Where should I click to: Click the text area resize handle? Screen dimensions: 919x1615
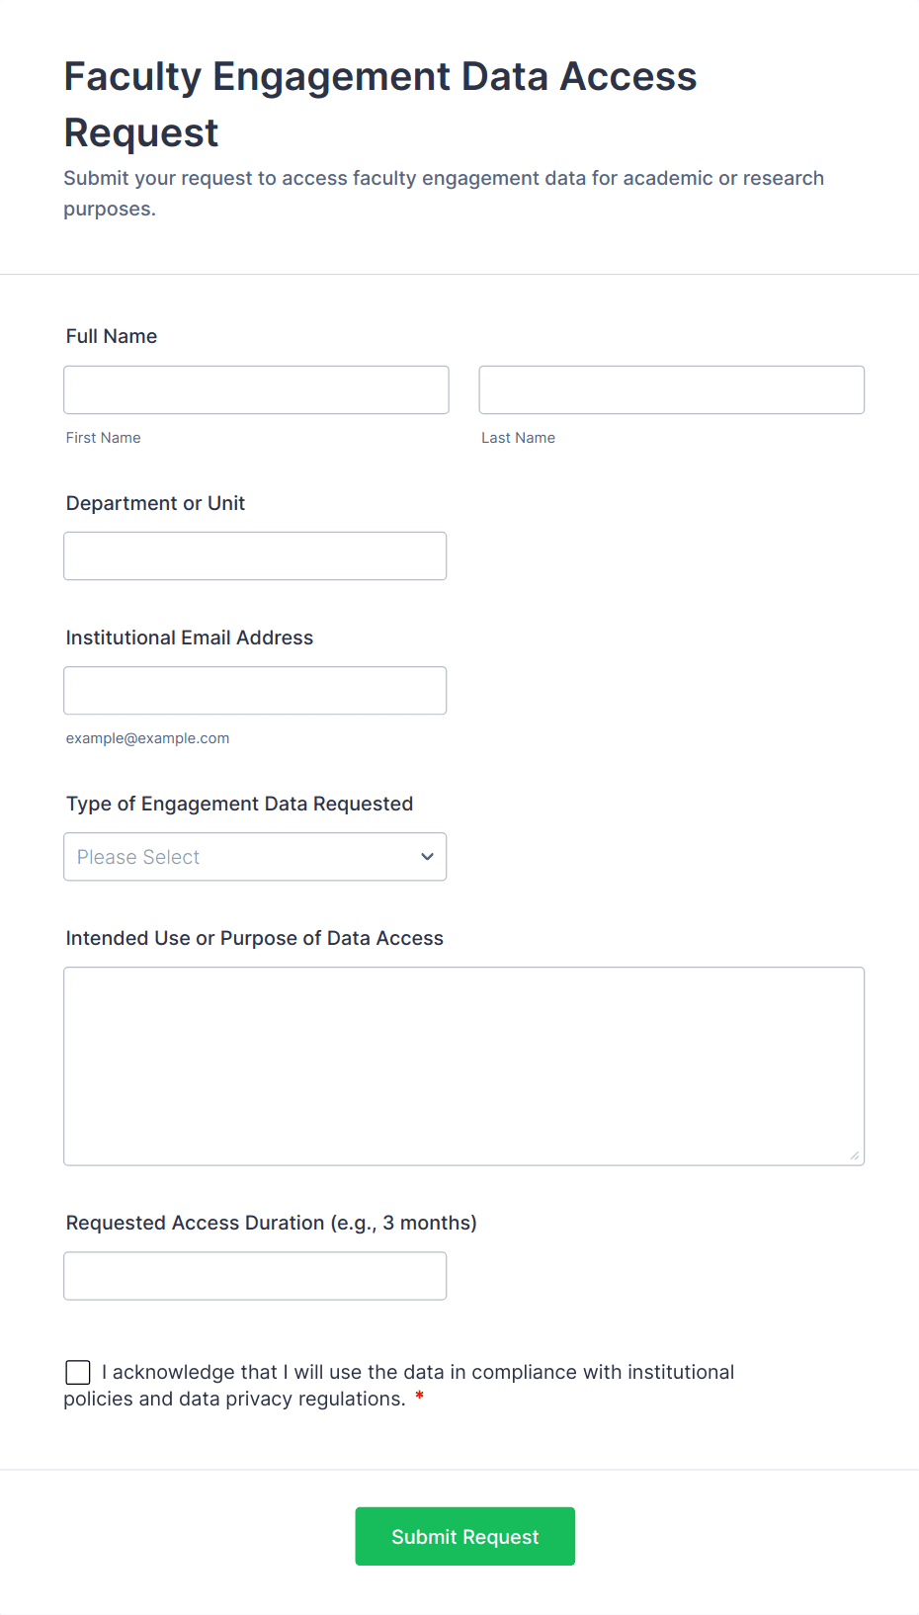coord(855,1155)
